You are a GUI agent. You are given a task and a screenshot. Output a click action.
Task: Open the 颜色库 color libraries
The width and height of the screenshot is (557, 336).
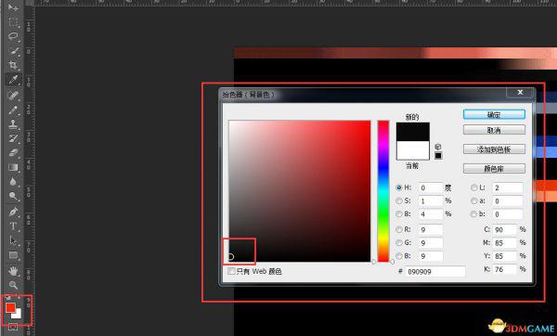494,168
